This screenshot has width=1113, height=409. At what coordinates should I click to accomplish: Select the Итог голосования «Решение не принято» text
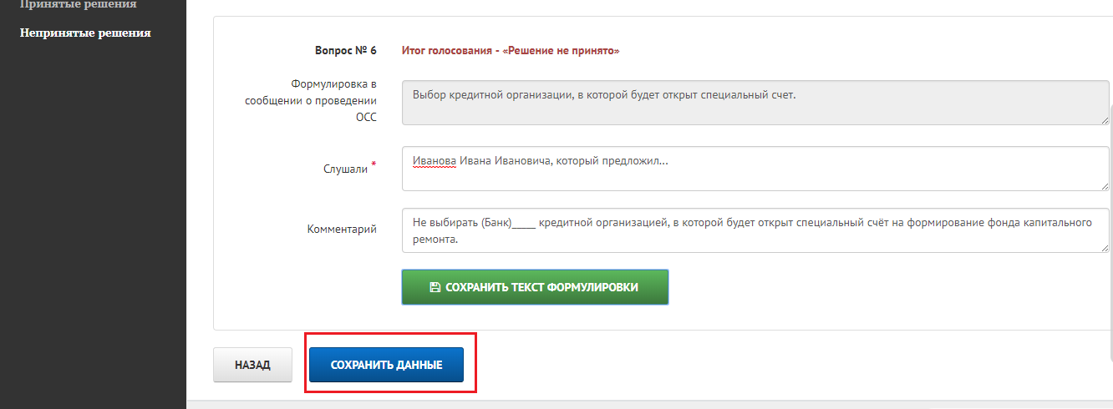[x=511, y=51]
